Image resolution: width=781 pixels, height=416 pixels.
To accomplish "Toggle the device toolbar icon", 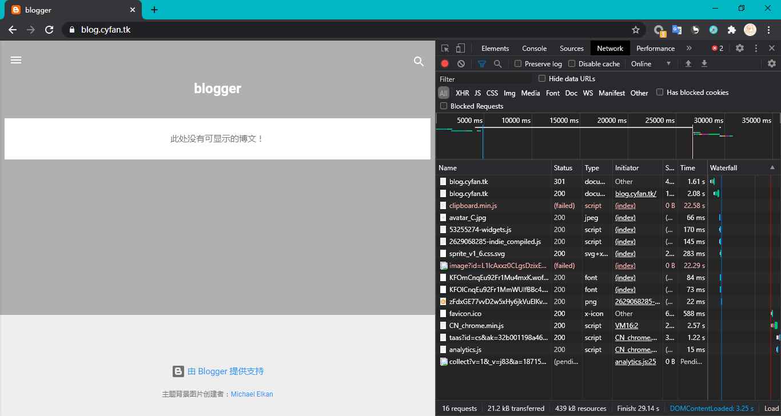I will [460, 49].
